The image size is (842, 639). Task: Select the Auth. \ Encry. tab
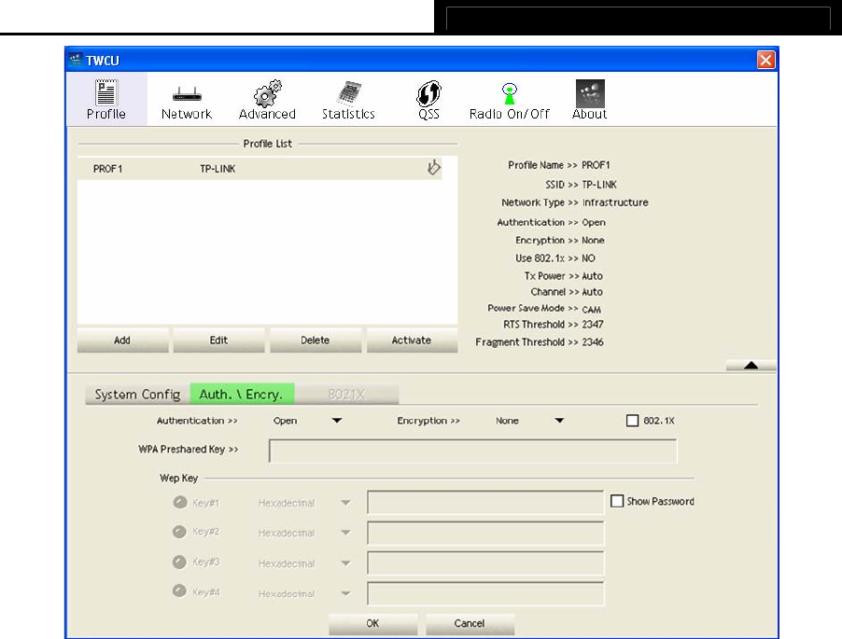(x=242, y=395)
